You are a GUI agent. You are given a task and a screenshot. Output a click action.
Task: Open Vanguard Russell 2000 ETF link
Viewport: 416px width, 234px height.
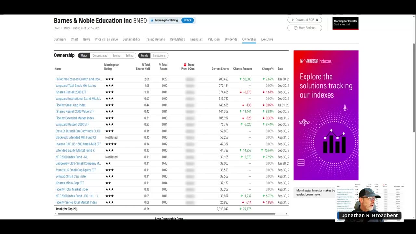tap(72, 124)
